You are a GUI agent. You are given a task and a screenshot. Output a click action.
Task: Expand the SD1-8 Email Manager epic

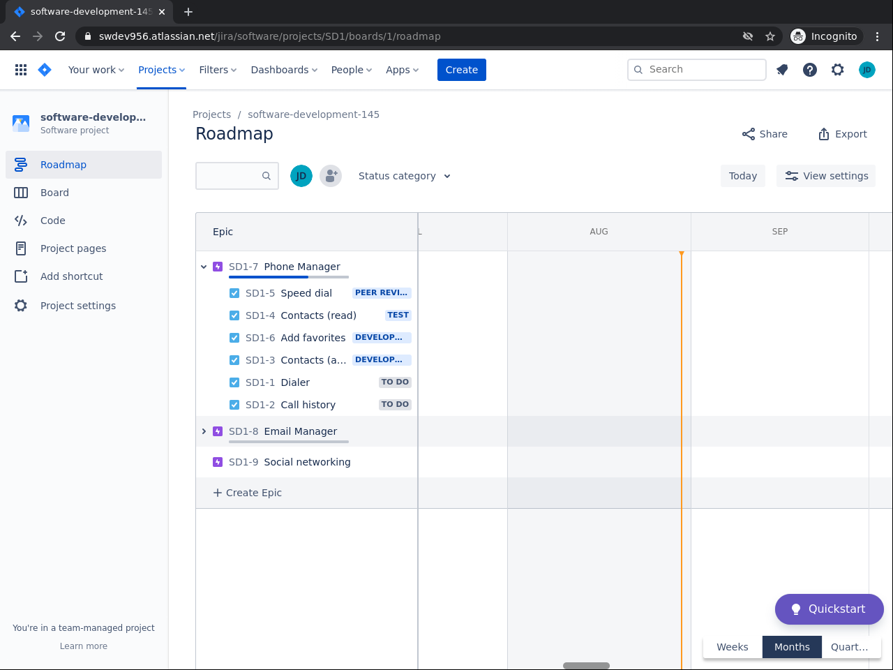[204, 431]
